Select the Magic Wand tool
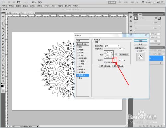Viewport: 166px width, 128px height. click(3, 26)
